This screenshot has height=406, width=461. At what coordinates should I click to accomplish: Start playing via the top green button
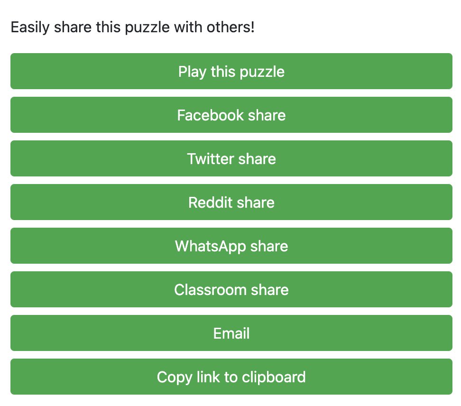pyautogui.click(x=231, y=72)
